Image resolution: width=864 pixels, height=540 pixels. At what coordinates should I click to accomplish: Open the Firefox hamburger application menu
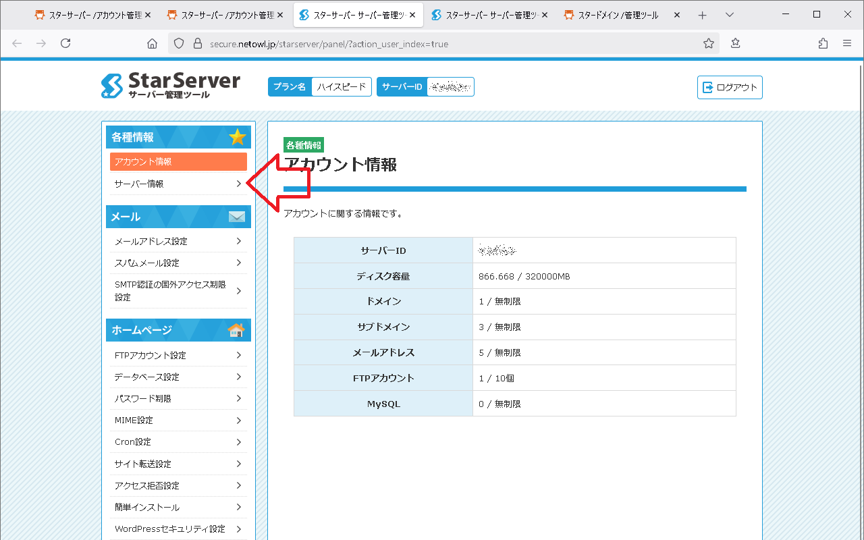[847, 43]
